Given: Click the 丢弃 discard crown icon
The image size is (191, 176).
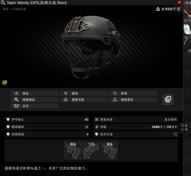Looking at the screenshot, I should pyautogui.click(x=16, y=106).
